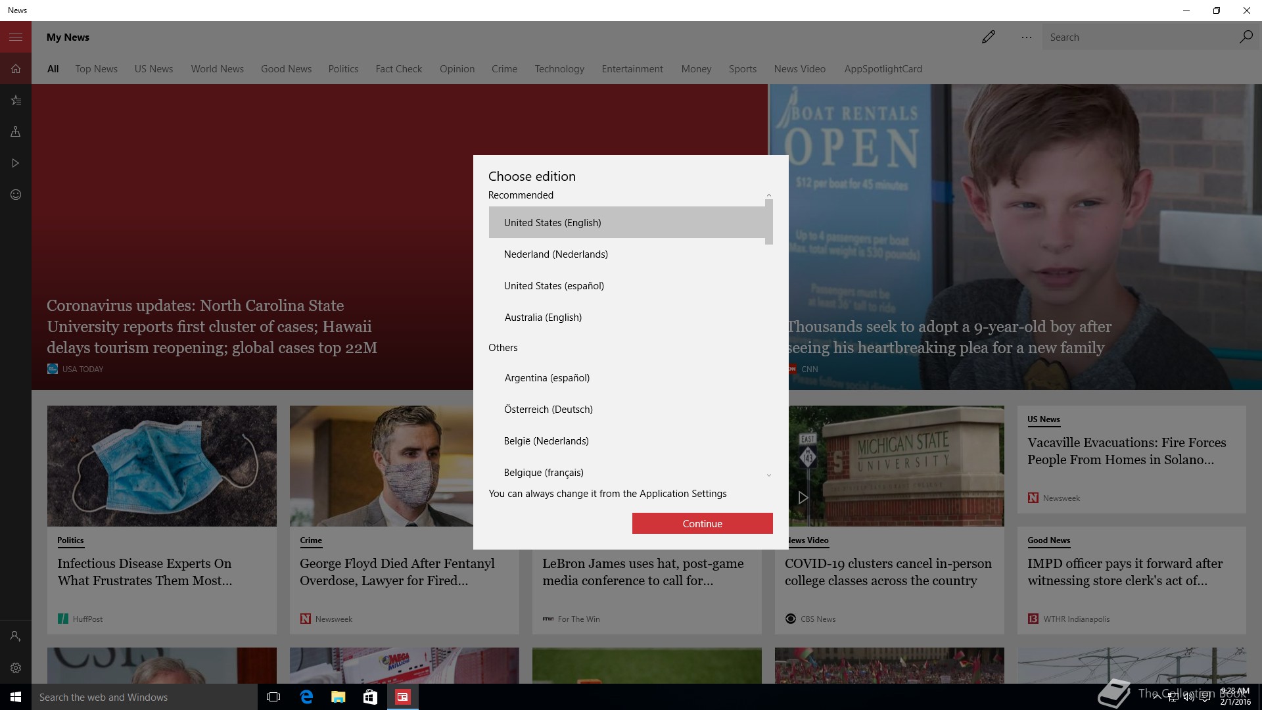
Task: Click the smiley feedback icon
Action: (16, 195)
